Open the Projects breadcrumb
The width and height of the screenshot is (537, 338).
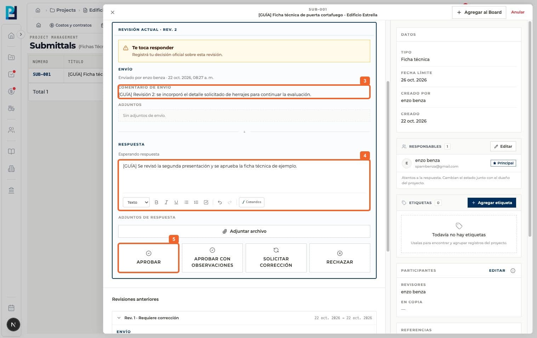click(63, 10)
